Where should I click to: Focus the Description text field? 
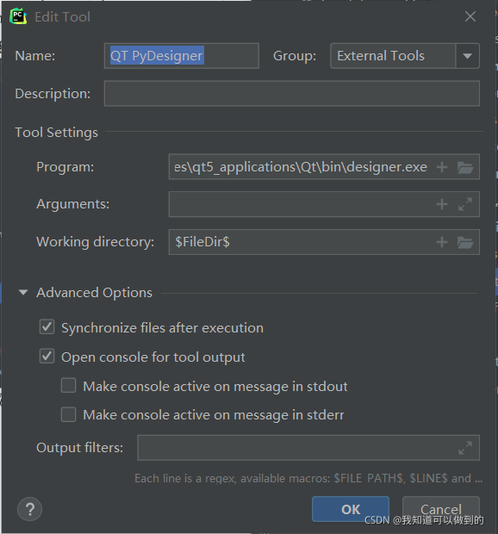pos(292,93)
